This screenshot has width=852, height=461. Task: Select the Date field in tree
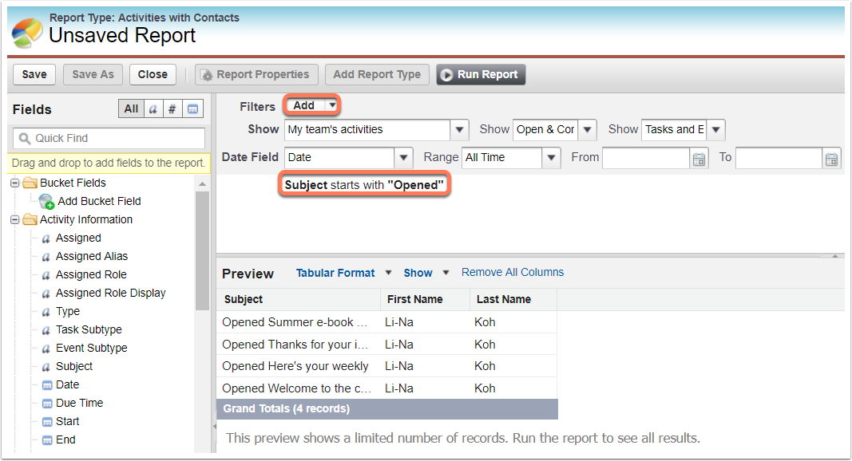tap(67, 385)
